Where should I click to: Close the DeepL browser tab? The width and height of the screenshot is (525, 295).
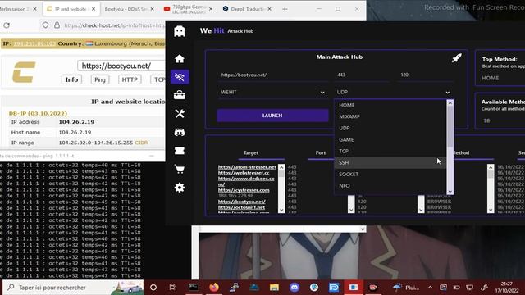click(x=270, y=9)
